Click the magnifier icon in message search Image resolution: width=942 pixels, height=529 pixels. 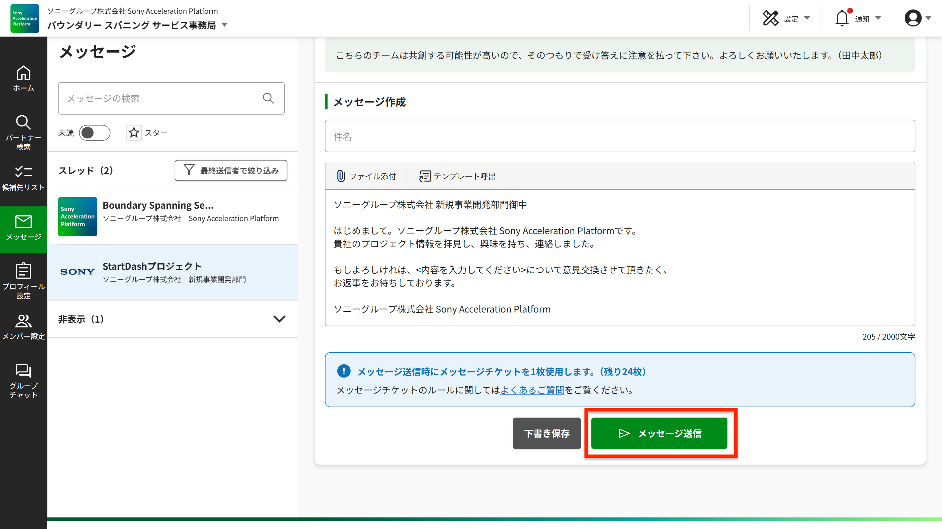point(268,98)
